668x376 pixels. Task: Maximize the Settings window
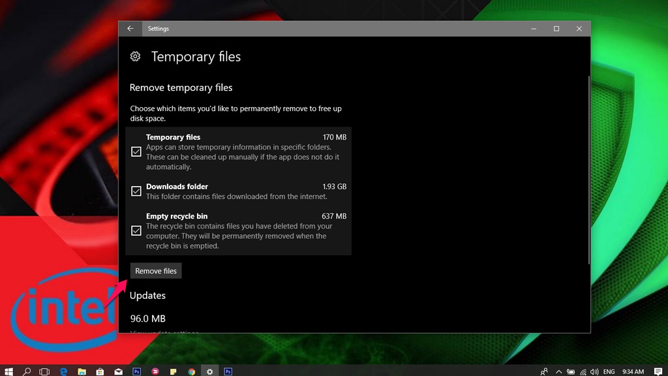[556, 29]
